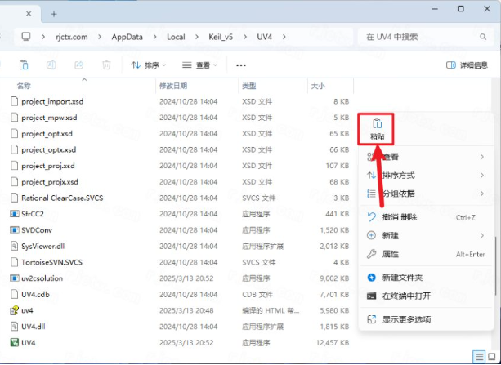Viewport: 501px width, 365px height.
Task: Choose 撤消 删除 undo delete
Action: (426, 217)
